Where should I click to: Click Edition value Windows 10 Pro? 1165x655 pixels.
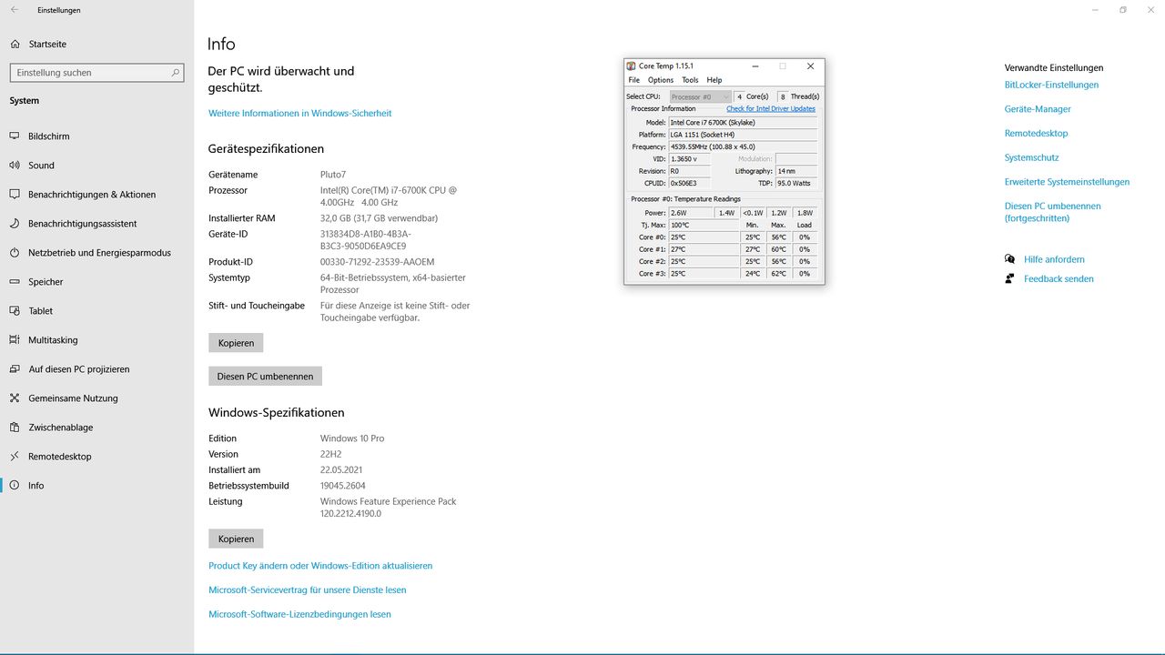click(352, 438)
